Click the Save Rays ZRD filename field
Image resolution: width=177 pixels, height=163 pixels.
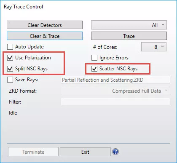(115, 80)
